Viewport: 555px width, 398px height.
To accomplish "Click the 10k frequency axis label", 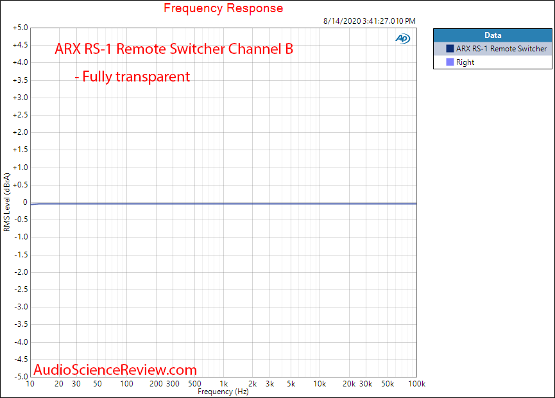I will click(x=320, y=384).
